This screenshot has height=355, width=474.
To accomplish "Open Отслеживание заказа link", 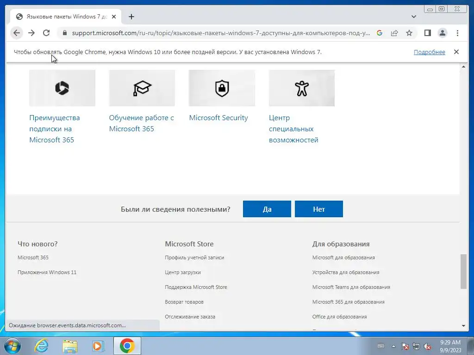I will (x=190, y=317).
